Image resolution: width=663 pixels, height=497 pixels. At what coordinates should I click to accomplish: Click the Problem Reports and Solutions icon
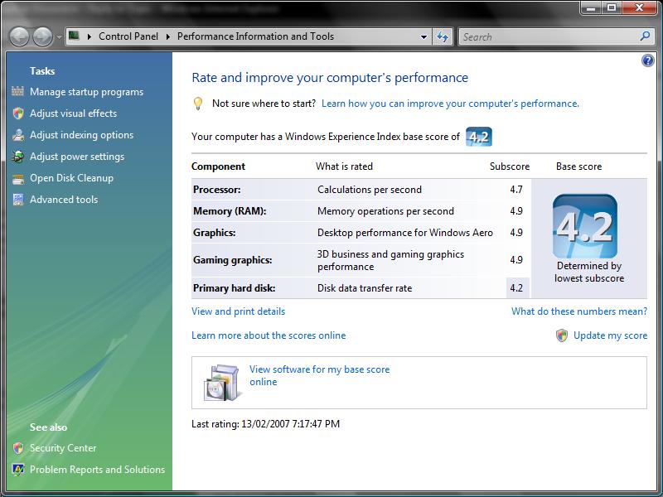click(17, 470)
